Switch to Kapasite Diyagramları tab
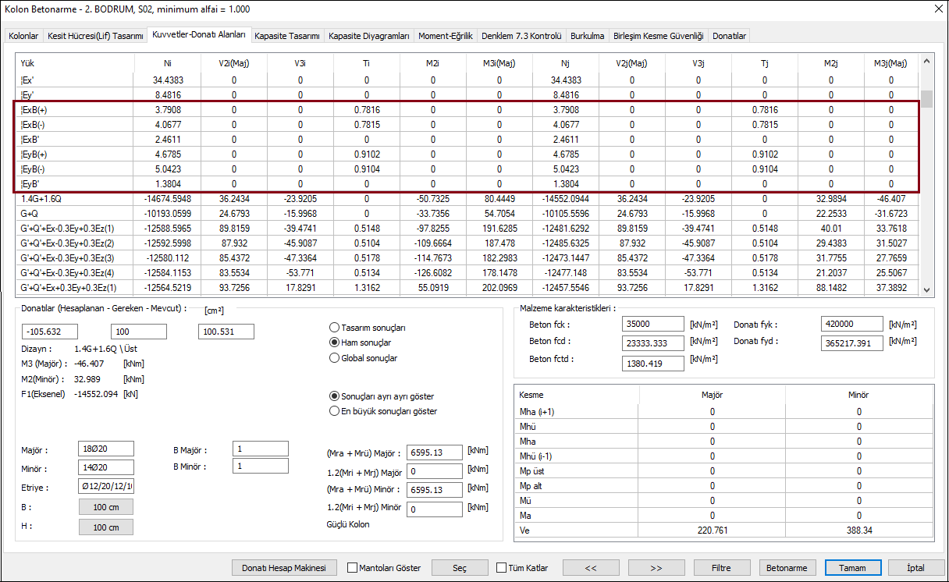The width and height of the screenshot is (949, 582). tap(368, 36)
